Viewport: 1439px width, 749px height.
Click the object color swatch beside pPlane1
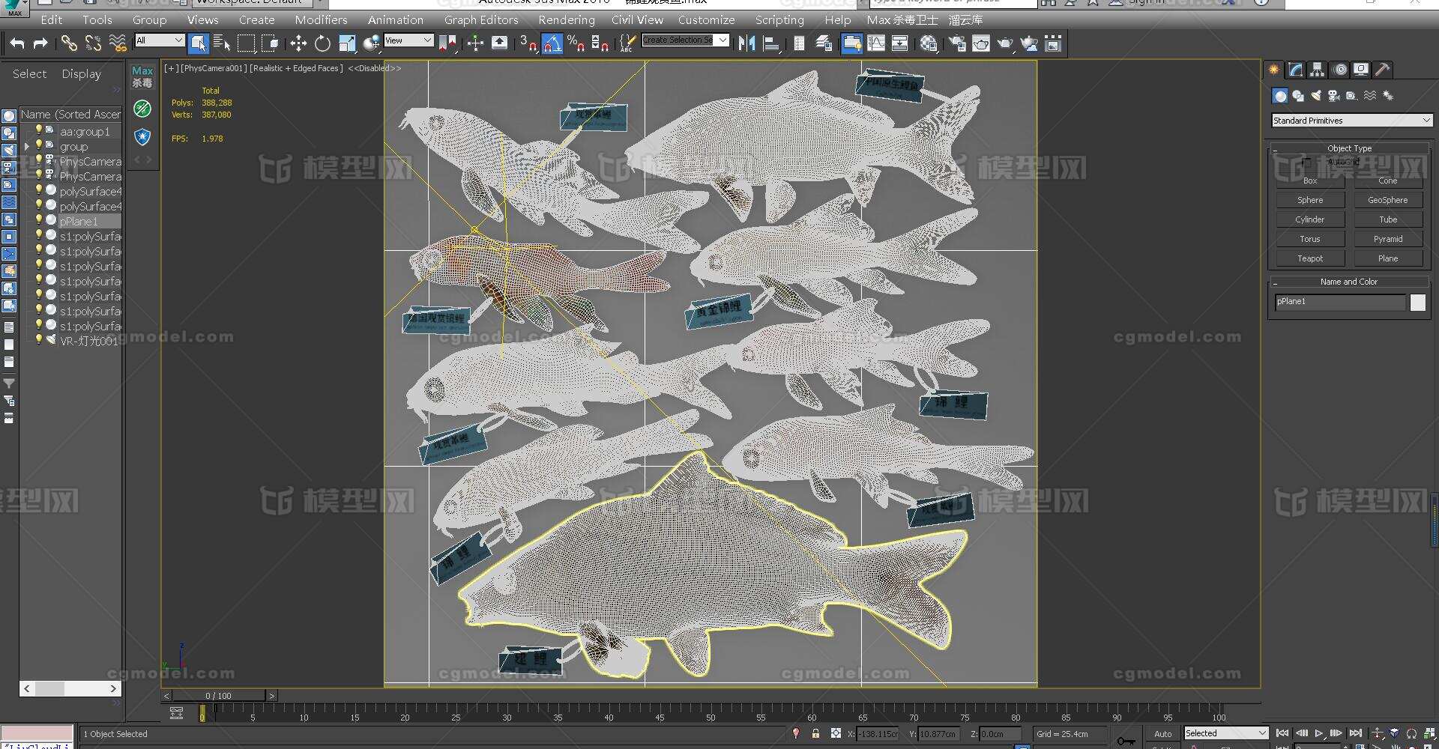(x=1417, y=302)
